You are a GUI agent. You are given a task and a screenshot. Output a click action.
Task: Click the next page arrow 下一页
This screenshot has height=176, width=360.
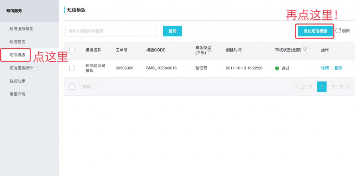click(x=340, y=87)
